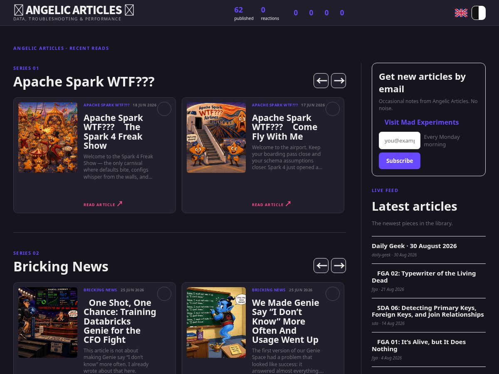Open the Genie chalkboard thumbnail
This screenshot has width=499, height=374.
[216, 322]
